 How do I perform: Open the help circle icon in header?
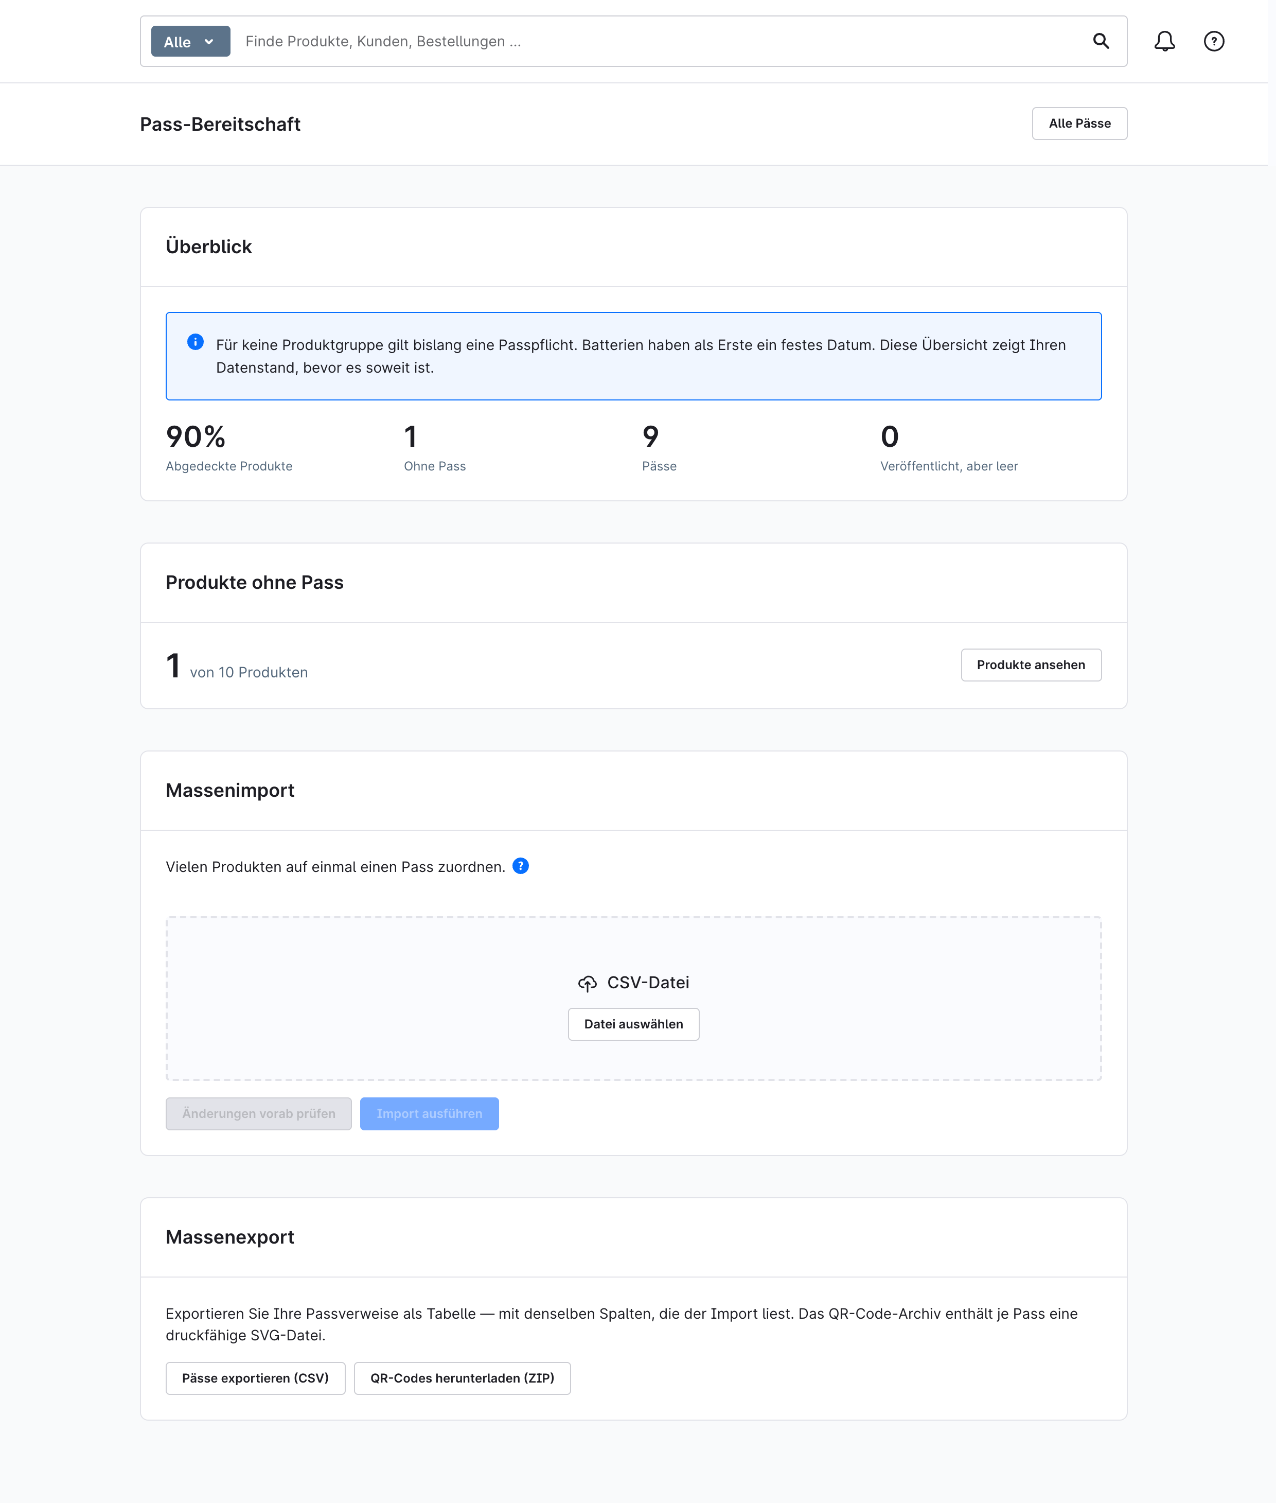pos(1213,41)
